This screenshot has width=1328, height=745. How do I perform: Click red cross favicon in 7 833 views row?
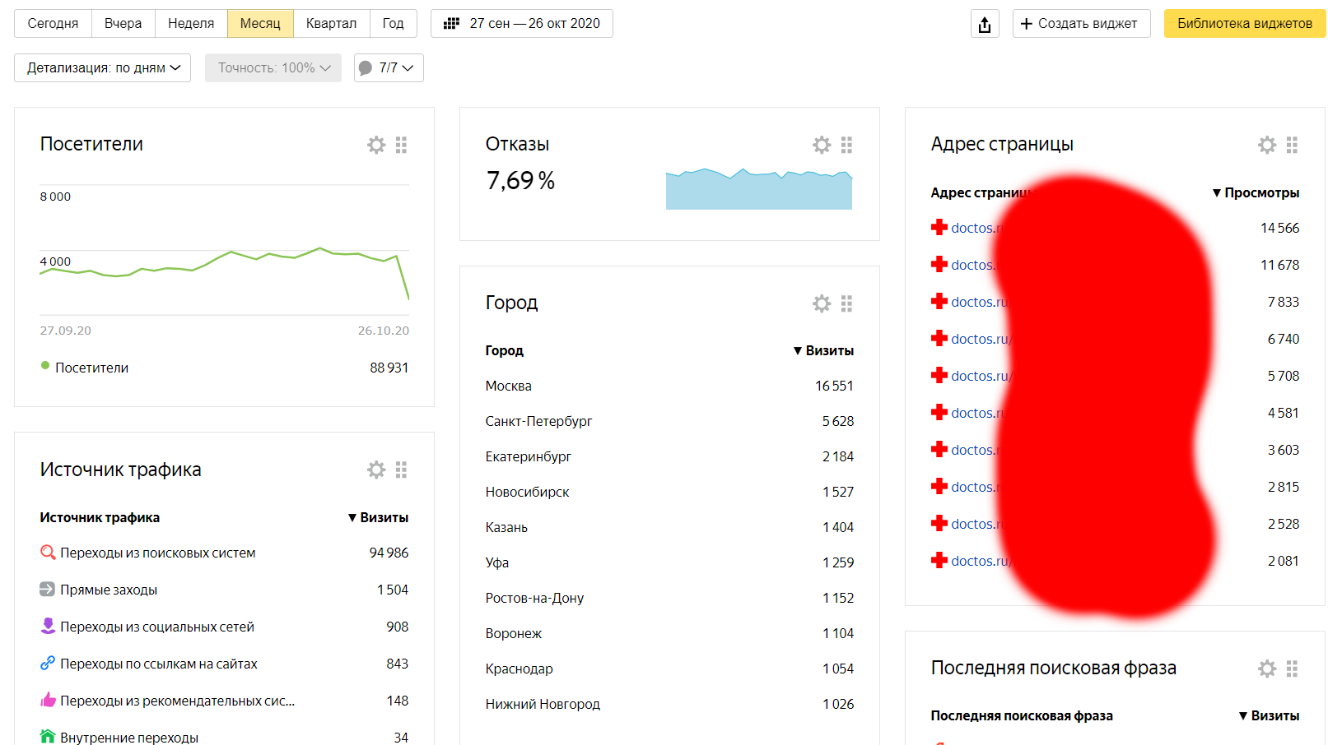pyautogui.click(x=939, y=301)
